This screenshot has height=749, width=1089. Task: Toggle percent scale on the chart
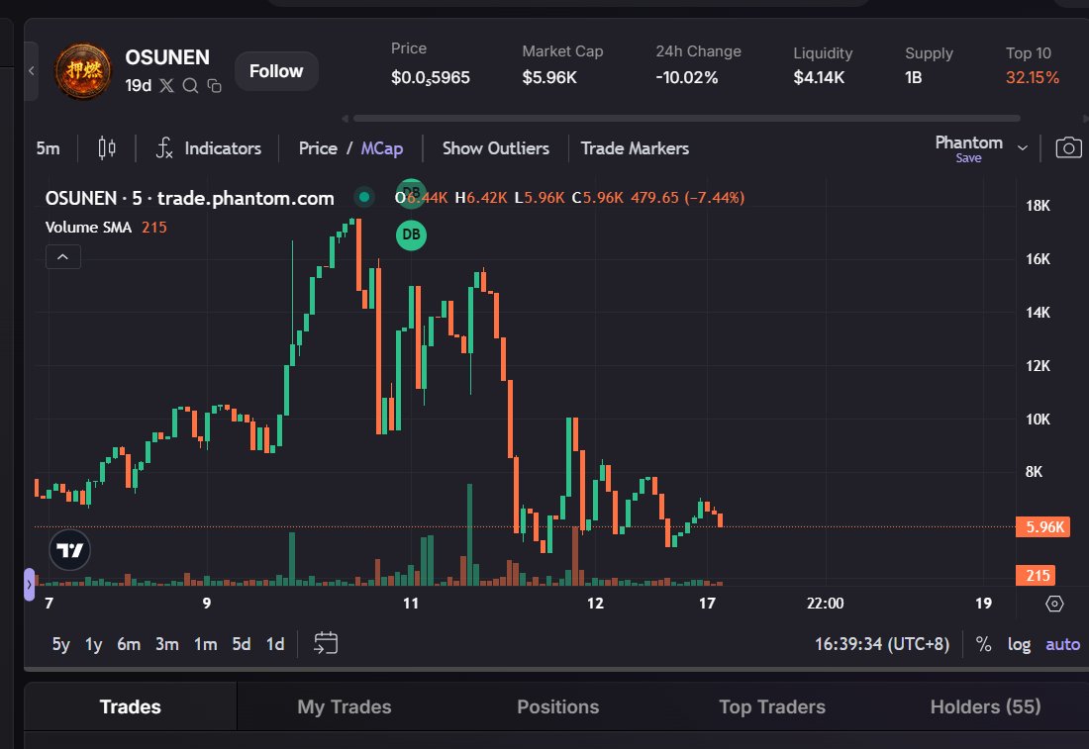[983, 644]
